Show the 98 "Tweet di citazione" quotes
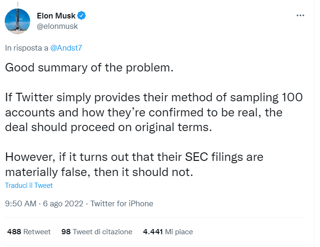This screenshot has height=247, width=320. click(97, 232)
